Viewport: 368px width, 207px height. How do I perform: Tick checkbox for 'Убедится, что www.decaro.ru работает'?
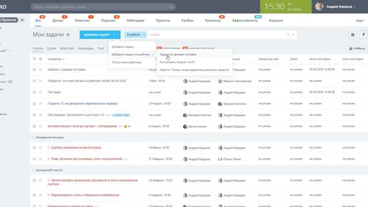34,80
